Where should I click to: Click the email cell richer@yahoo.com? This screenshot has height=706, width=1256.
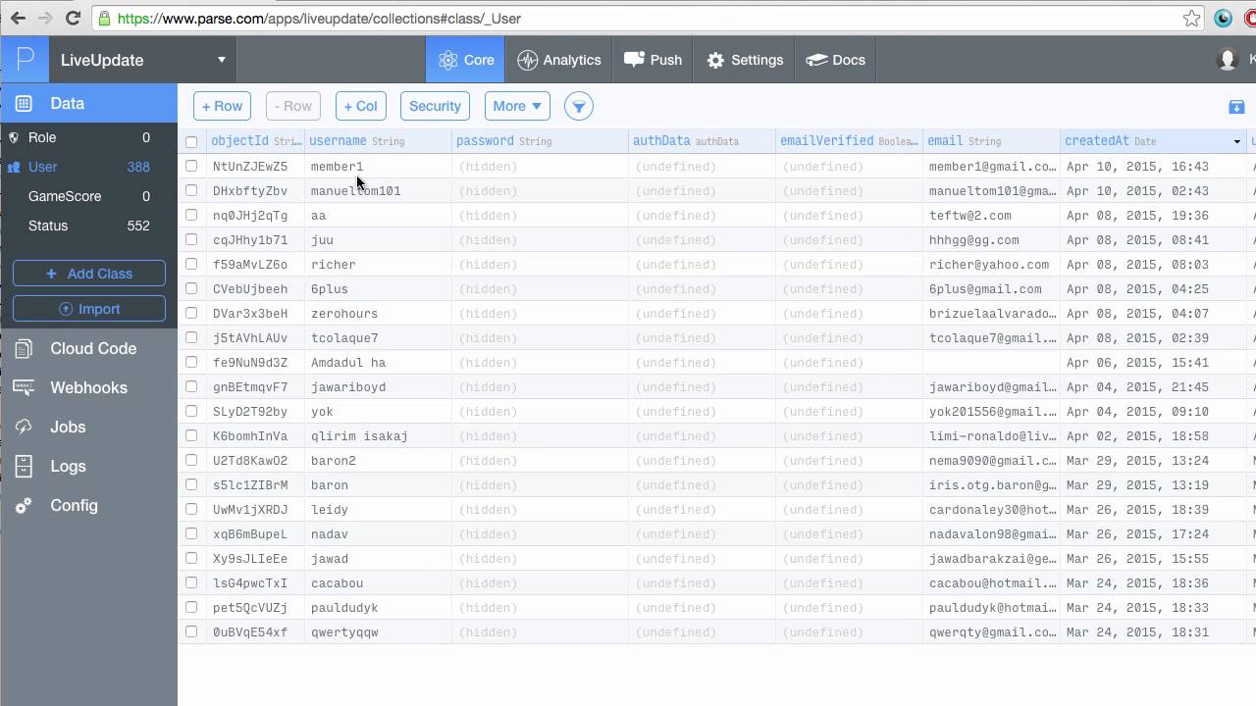(989, 264)
